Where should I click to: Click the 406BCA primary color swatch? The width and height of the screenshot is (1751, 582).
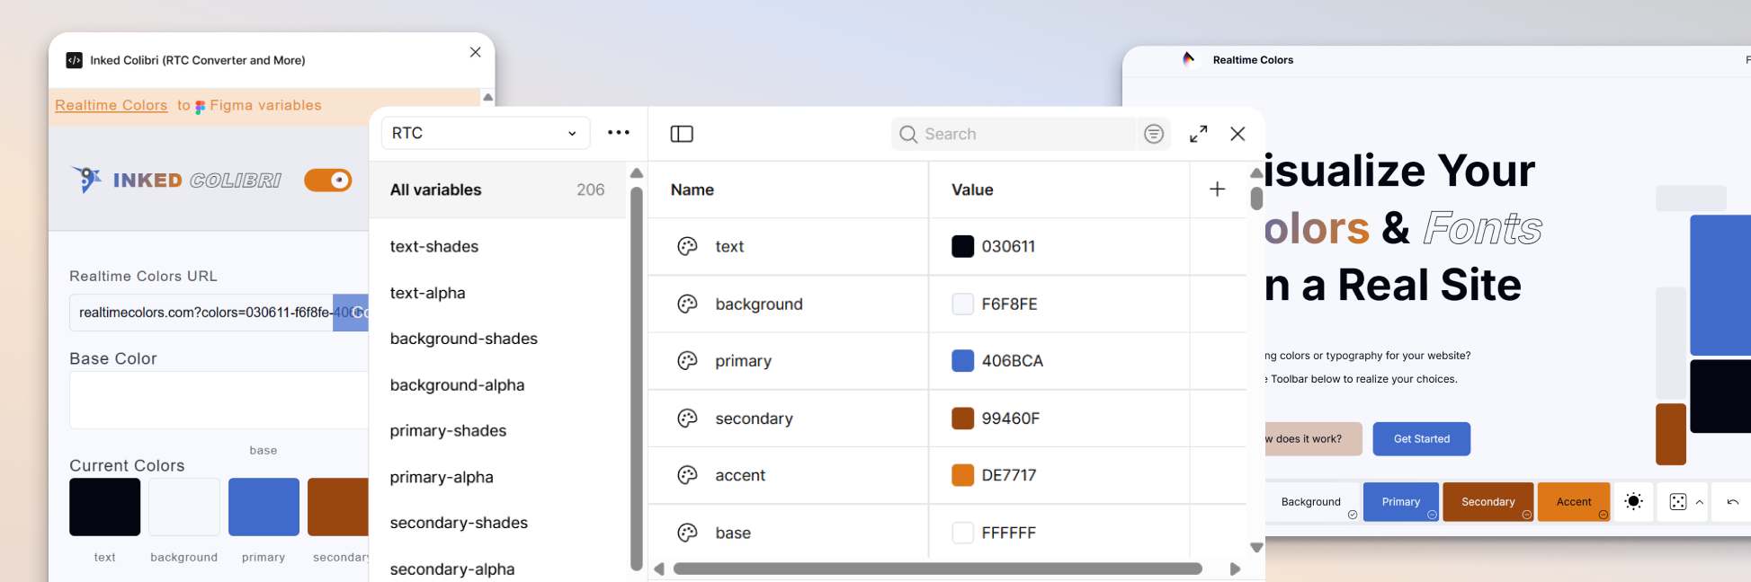click(x=962, y=361)
